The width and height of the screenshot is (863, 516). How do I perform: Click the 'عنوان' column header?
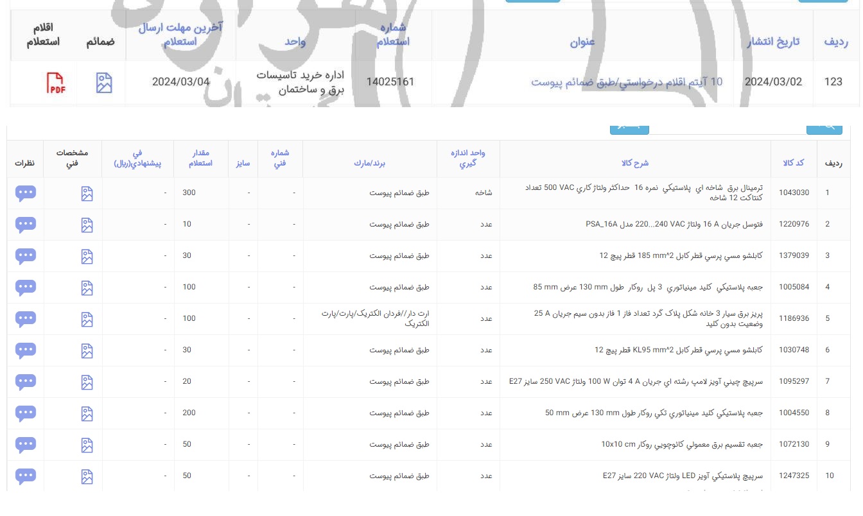point(582,42)
